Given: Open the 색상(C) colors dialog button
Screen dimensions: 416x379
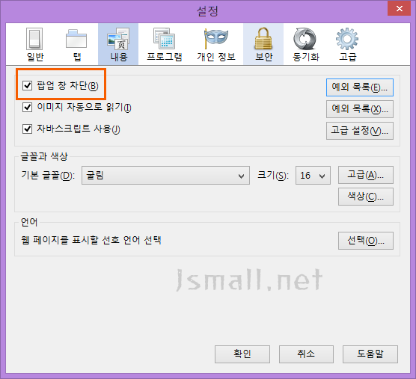Looking at the screenshot, I should click(x=366, y=197).
